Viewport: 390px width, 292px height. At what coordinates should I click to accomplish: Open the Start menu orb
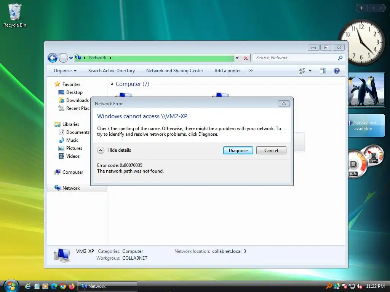click(x=11, y=286)
